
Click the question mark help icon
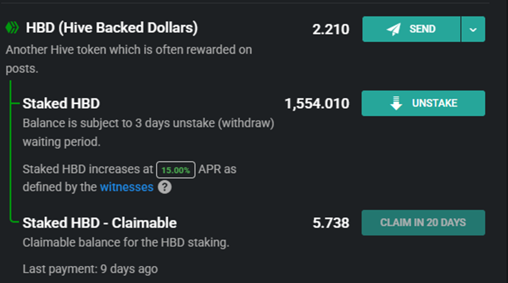pyautogui.click(x=165, y=187)
